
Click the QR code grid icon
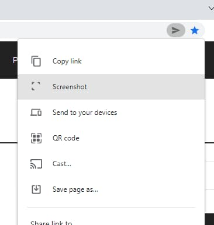(x=36, y=138)
